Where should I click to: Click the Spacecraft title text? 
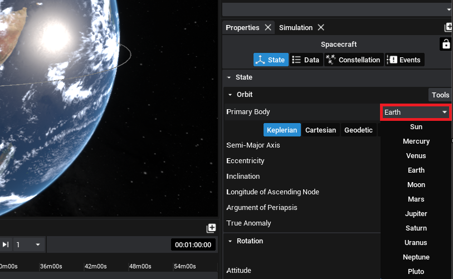(339, 44)
